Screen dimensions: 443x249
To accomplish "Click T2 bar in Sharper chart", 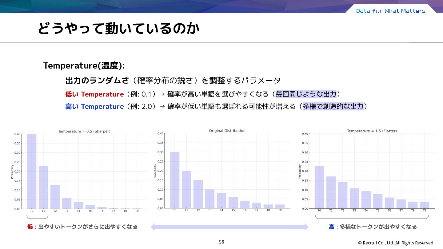I will [55, 197].
